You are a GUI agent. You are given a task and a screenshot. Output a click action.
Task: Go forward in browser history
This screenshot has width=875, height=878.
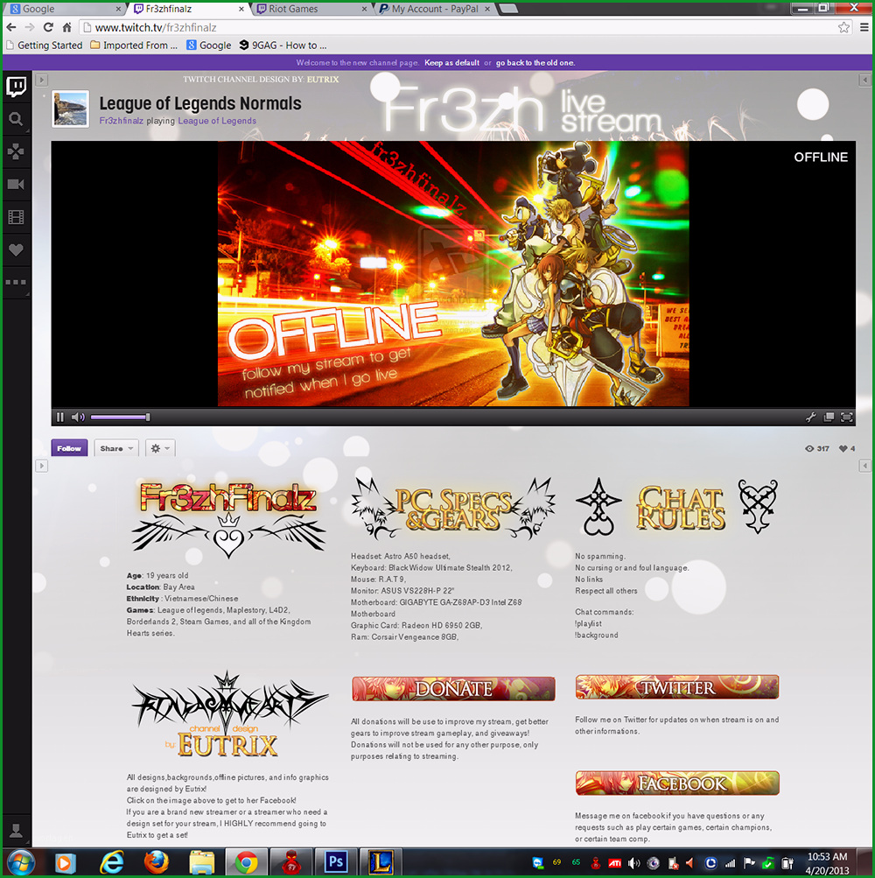pos(30,27)
